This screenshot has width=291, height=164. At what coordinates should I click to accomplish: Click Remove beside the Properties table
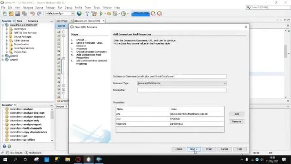click(x=236, y=122)
